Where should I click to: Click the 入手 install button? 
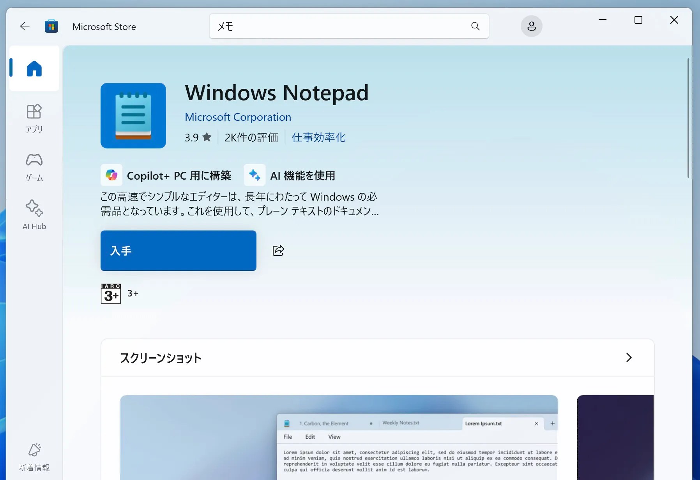pyautogui.click(x=178, y=251)
